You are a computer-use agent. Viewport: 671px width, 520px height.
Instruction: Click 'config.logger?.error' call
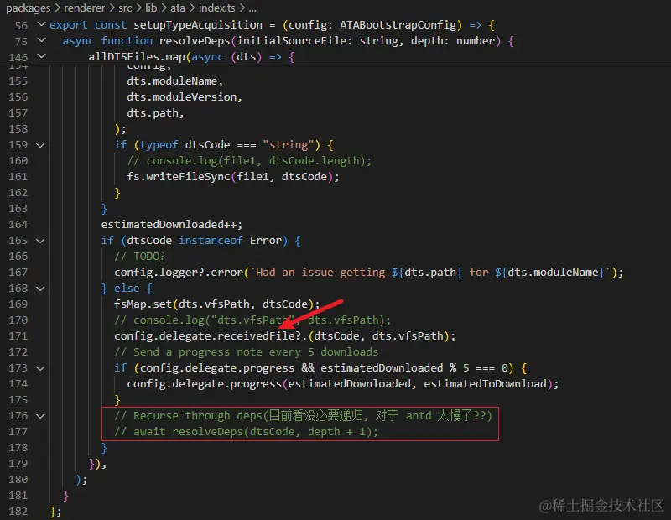pyautogui.click(x=179, y=273)
